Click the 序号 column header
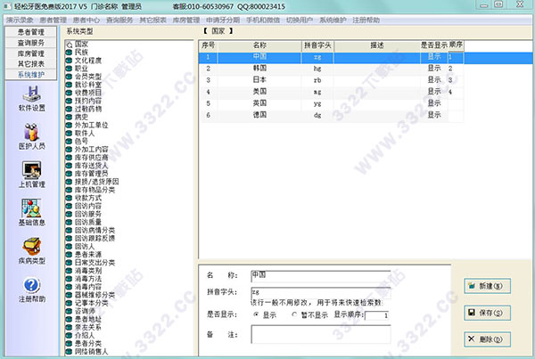The width and height of the screenshot is (535, 359). pos(208,45)
